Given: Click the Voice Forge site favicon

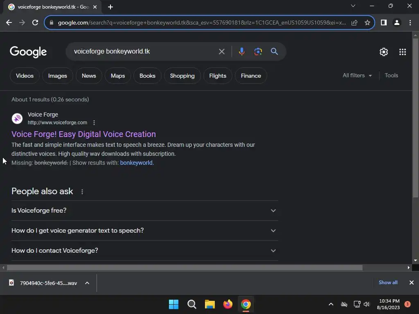Looking at the screenshot, I should pos(17,118).
